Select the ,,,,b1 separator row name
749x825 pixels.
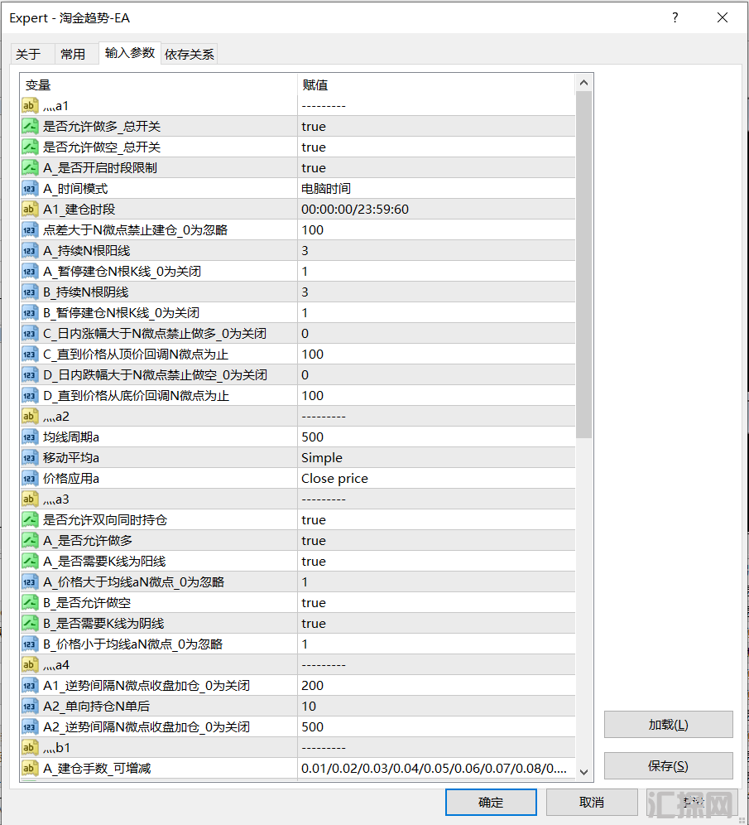pos(57,748)
